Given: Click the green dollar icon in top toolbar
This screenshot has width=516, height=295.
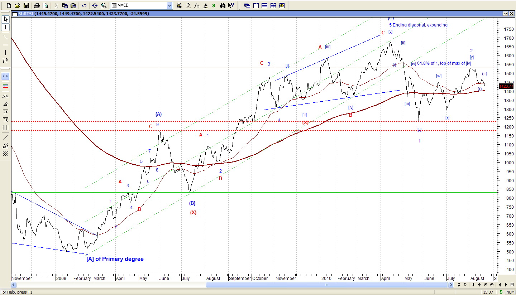Looking at the screenshot, I should click(214, 5).
